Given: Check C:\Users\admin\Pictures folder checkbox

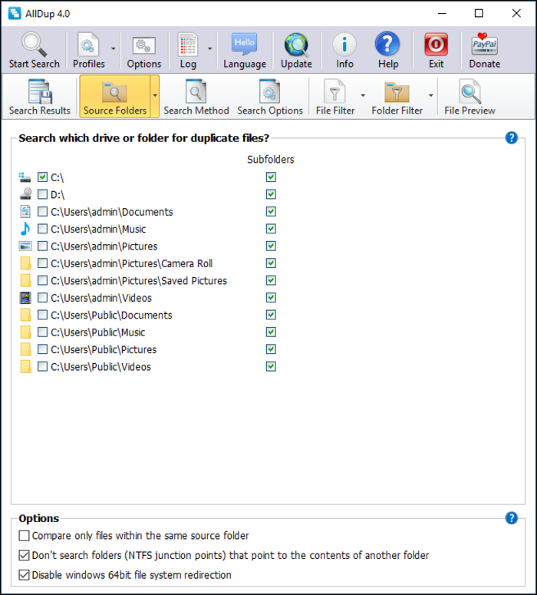Looking at the screenshot, I should click(42, 246).
